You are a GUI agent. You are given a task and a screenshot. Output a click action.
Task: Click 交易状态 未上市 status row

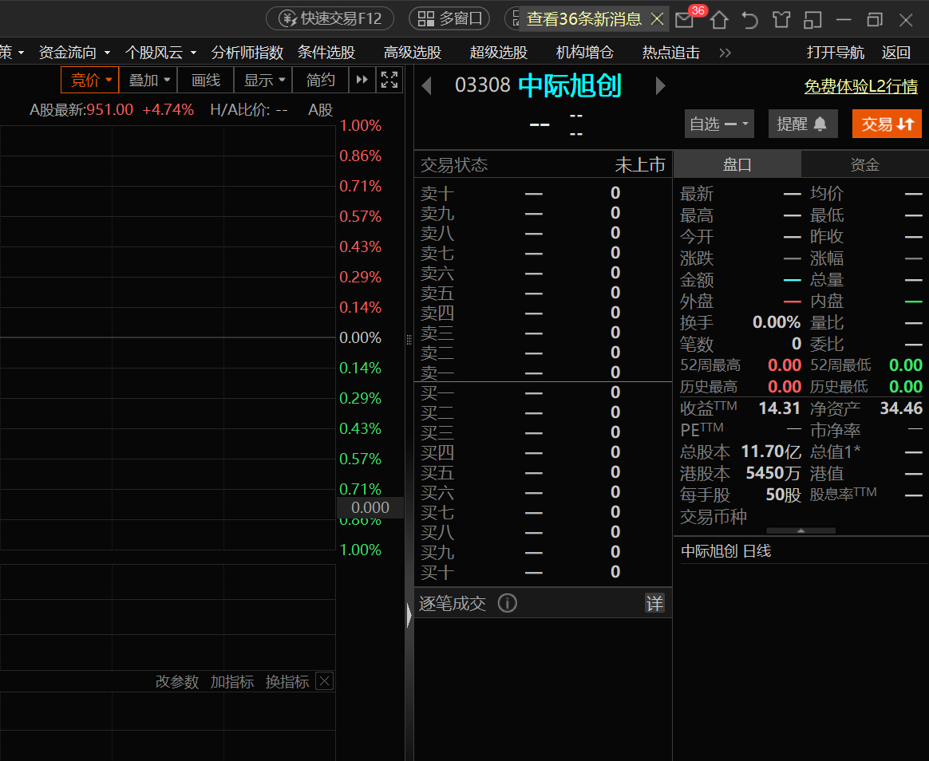[543, 164]
